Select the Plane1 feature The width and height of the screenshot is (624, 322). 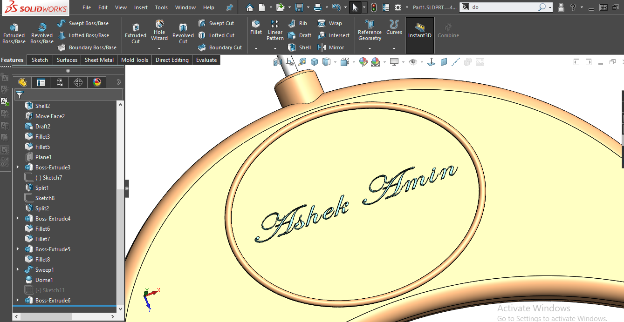pos(38,157)
